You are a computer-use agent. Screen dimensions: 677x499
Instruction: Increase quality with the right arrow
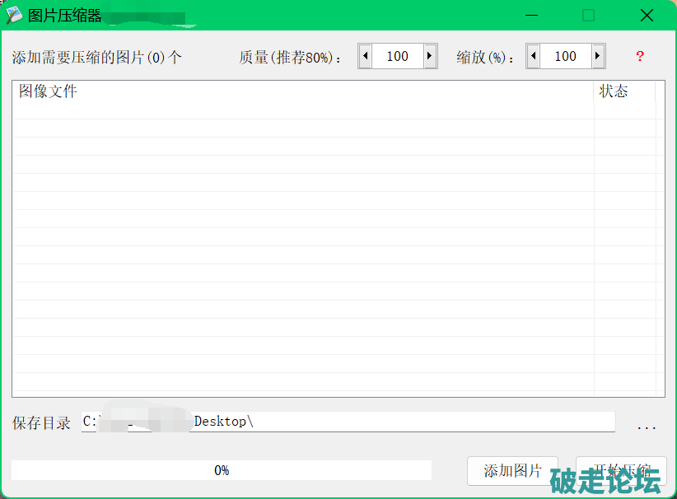tap(430, 56)
